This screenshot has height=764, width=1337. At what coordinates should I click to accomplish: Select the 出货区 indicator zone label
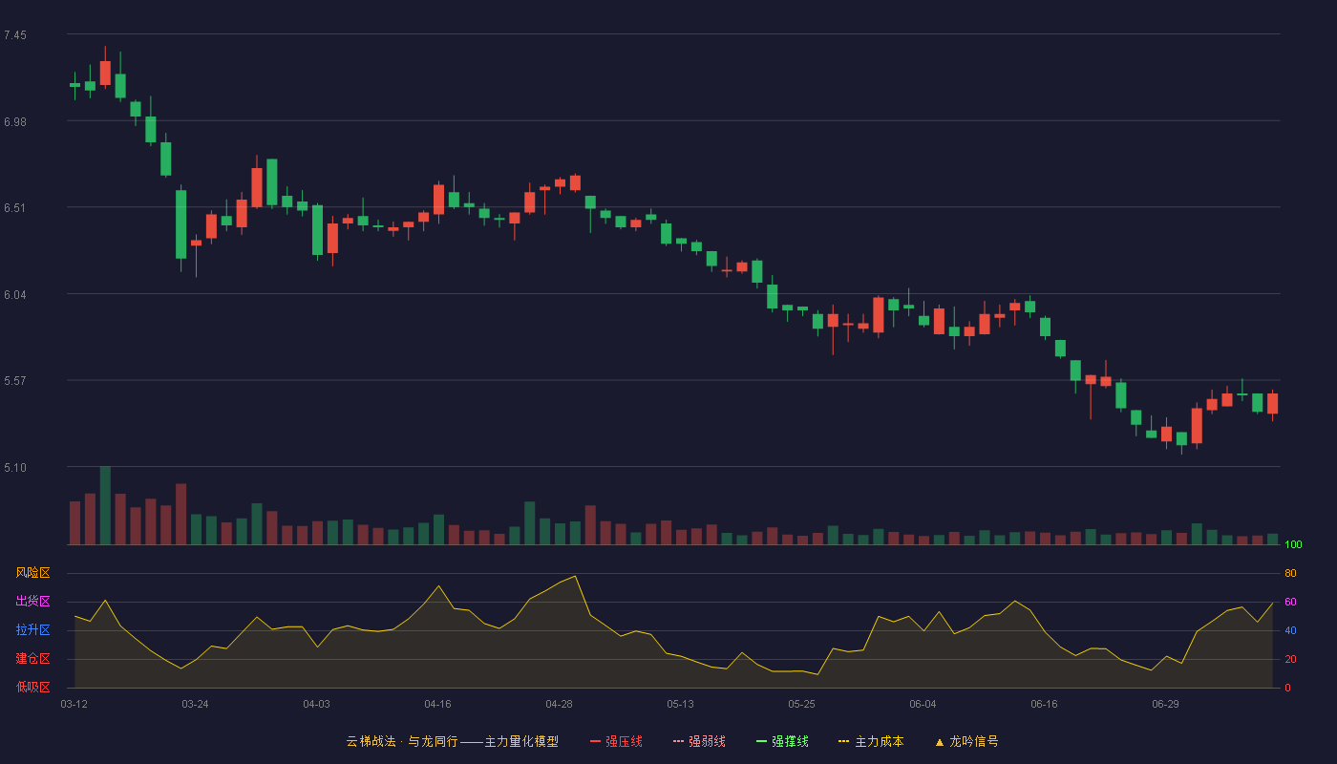click(32, 602)
